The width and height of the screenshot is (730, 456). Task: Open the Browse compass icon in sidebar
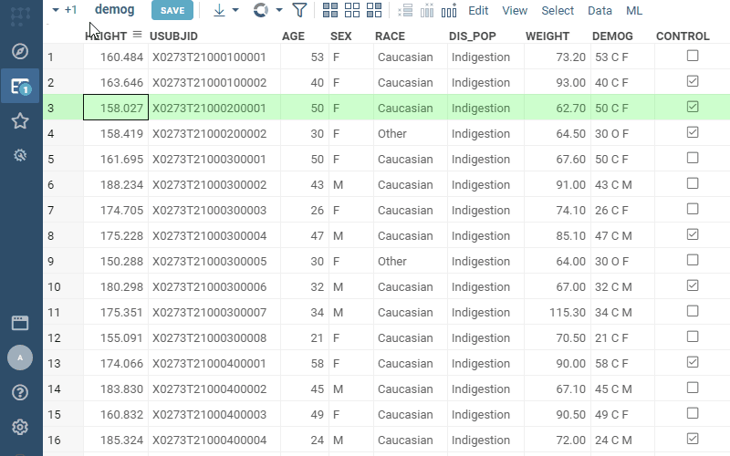click(x=20, y=51)
